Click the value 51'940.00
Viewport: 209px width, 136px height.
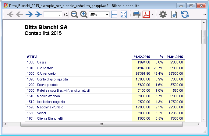(143, 68)
